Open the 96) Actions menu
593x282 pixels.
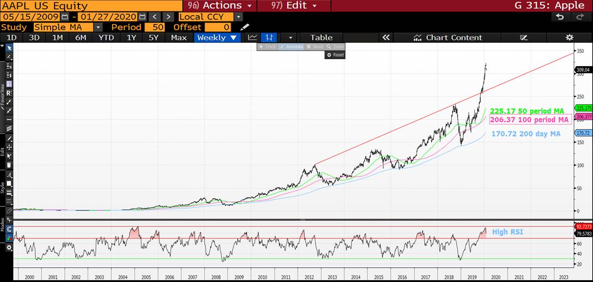220,5
